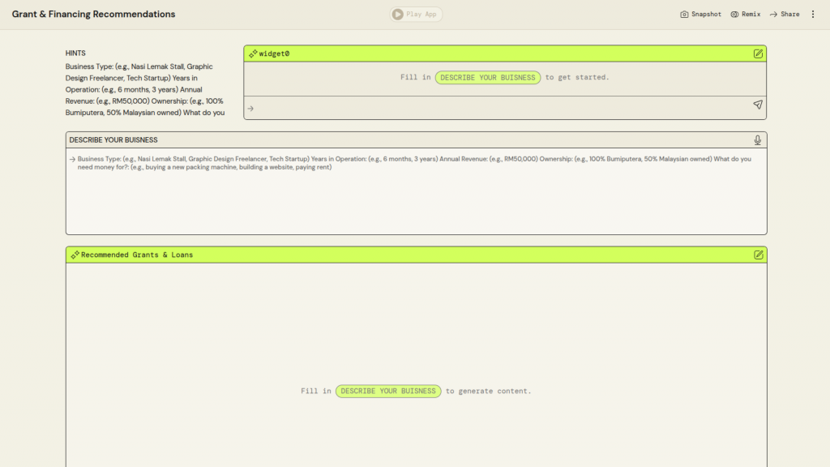Click the DESCRIBE YOUR BUISNESS panel header label

point(113,140)
